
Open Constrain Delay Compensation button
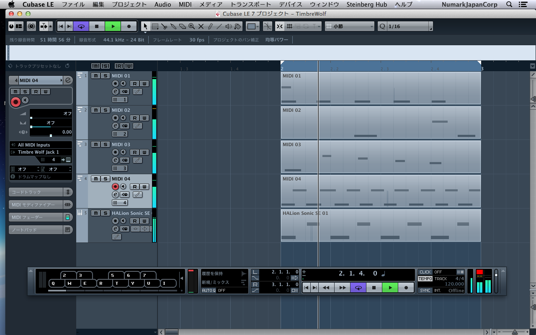pyautogui.click(x=31, y=26)
